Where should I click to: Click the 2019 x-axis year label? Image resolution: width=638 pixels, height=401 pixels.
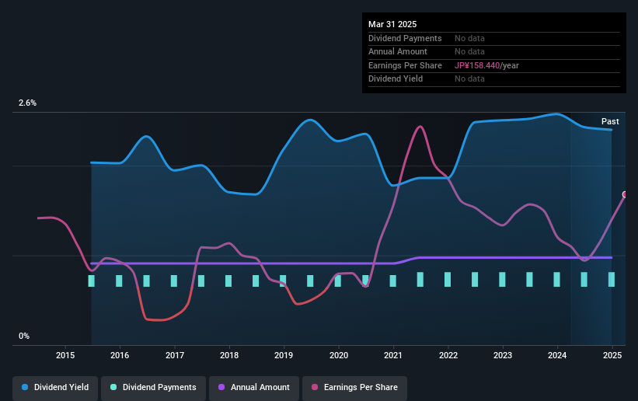point(284,355)
